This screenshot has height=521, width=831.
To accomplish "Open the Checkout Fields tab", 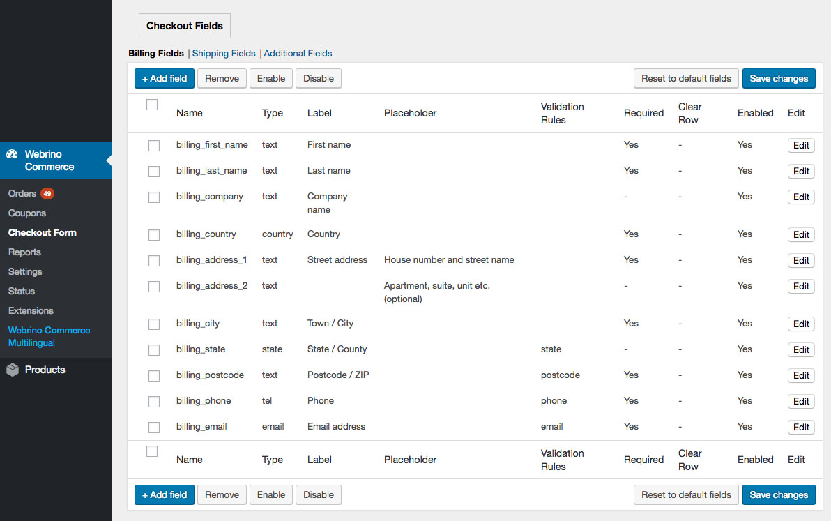I will pyautogui.click(x=185, y=26).
